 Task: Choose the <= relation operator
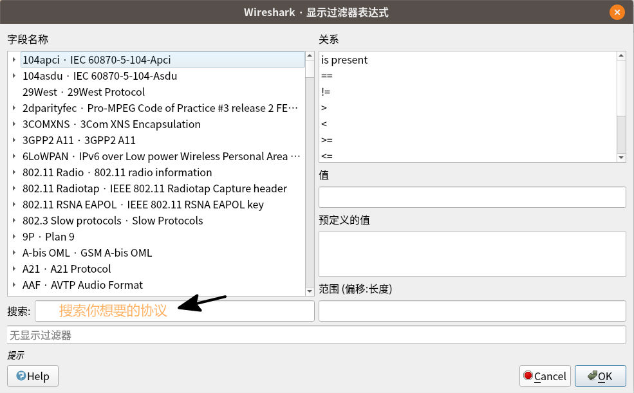(x=468, y=156)
